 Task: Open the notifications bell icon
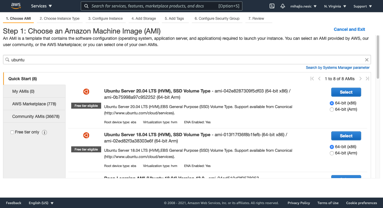click(283, 6)
